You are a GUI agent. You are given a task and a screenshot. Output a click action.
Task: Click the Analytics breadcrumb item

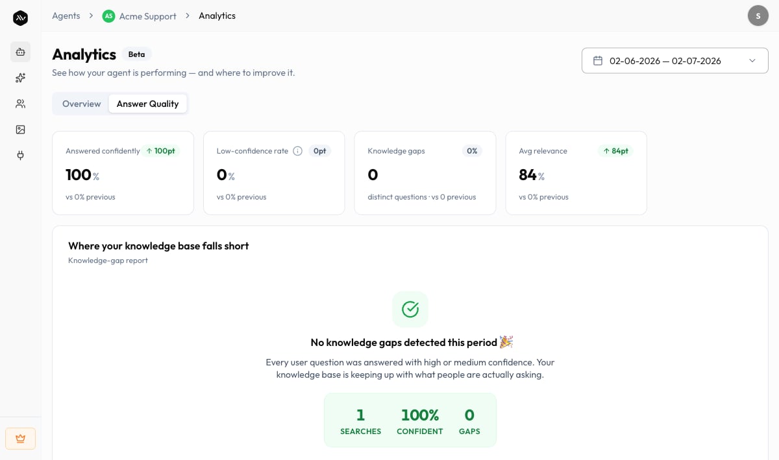[x=217, y=16]
